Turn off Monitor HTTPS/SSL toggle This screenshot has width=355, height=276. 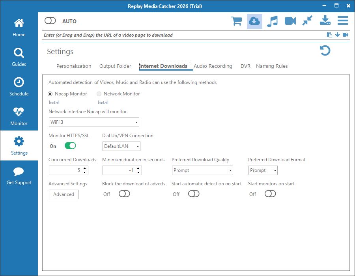(70, 146)
